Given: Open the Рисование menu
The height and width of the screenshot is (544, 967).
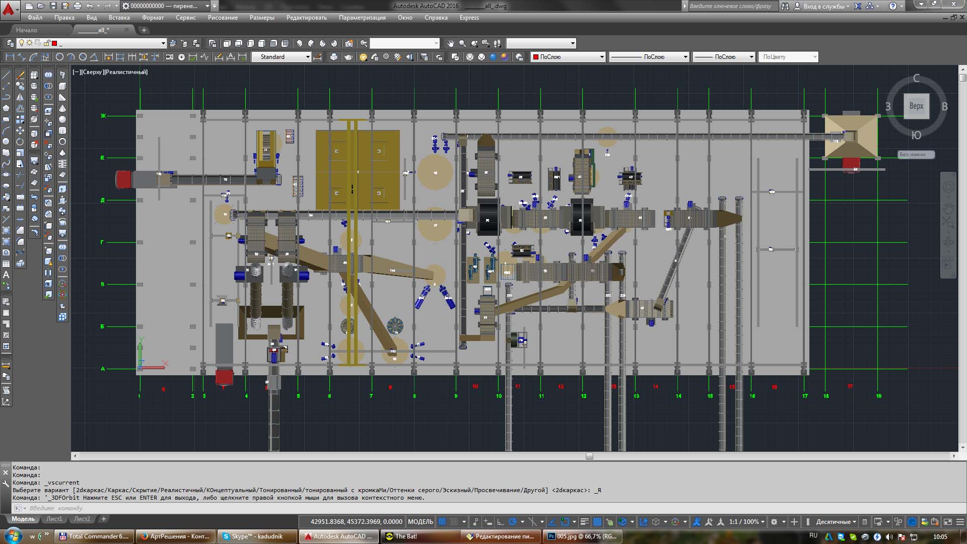Looking at the screenshot, I should pyautogui.click(x=223, y=18).
